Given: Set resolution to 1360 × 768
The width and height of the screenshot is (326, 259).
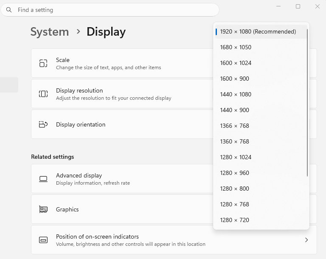Looking at the screenshot, I should click(x=261, y=141).
